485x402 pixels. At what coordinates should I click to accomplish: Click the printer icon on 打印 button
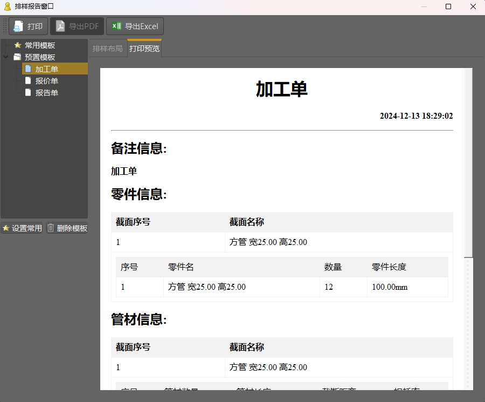[18, 26]
